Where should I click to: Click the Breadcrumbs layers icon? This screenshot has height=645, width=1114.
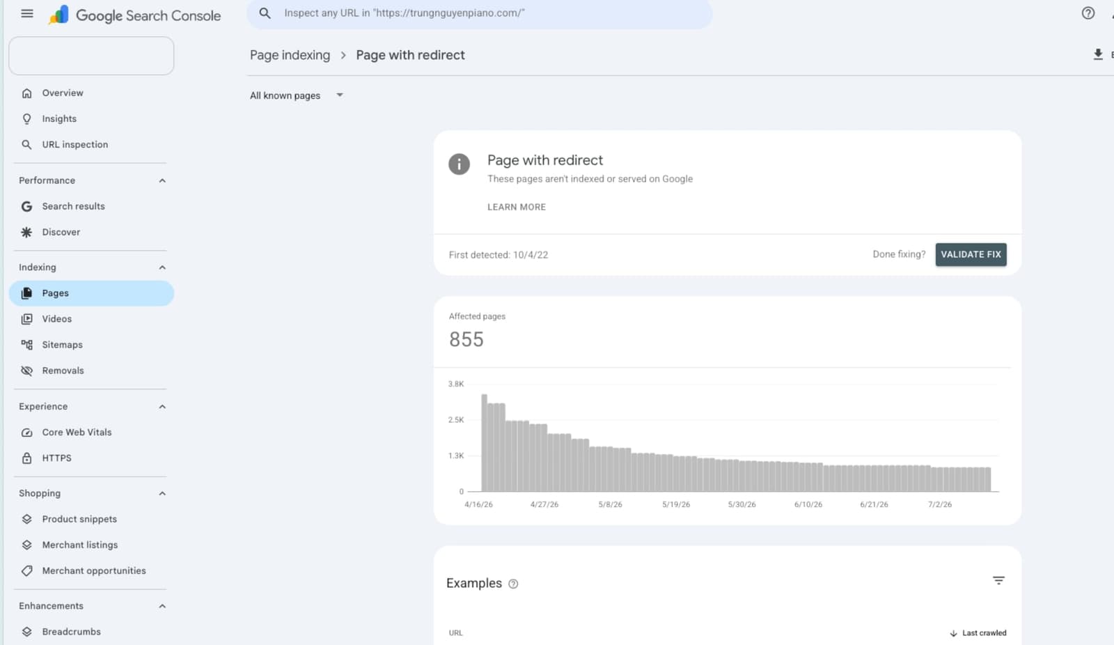click(26, 632)
